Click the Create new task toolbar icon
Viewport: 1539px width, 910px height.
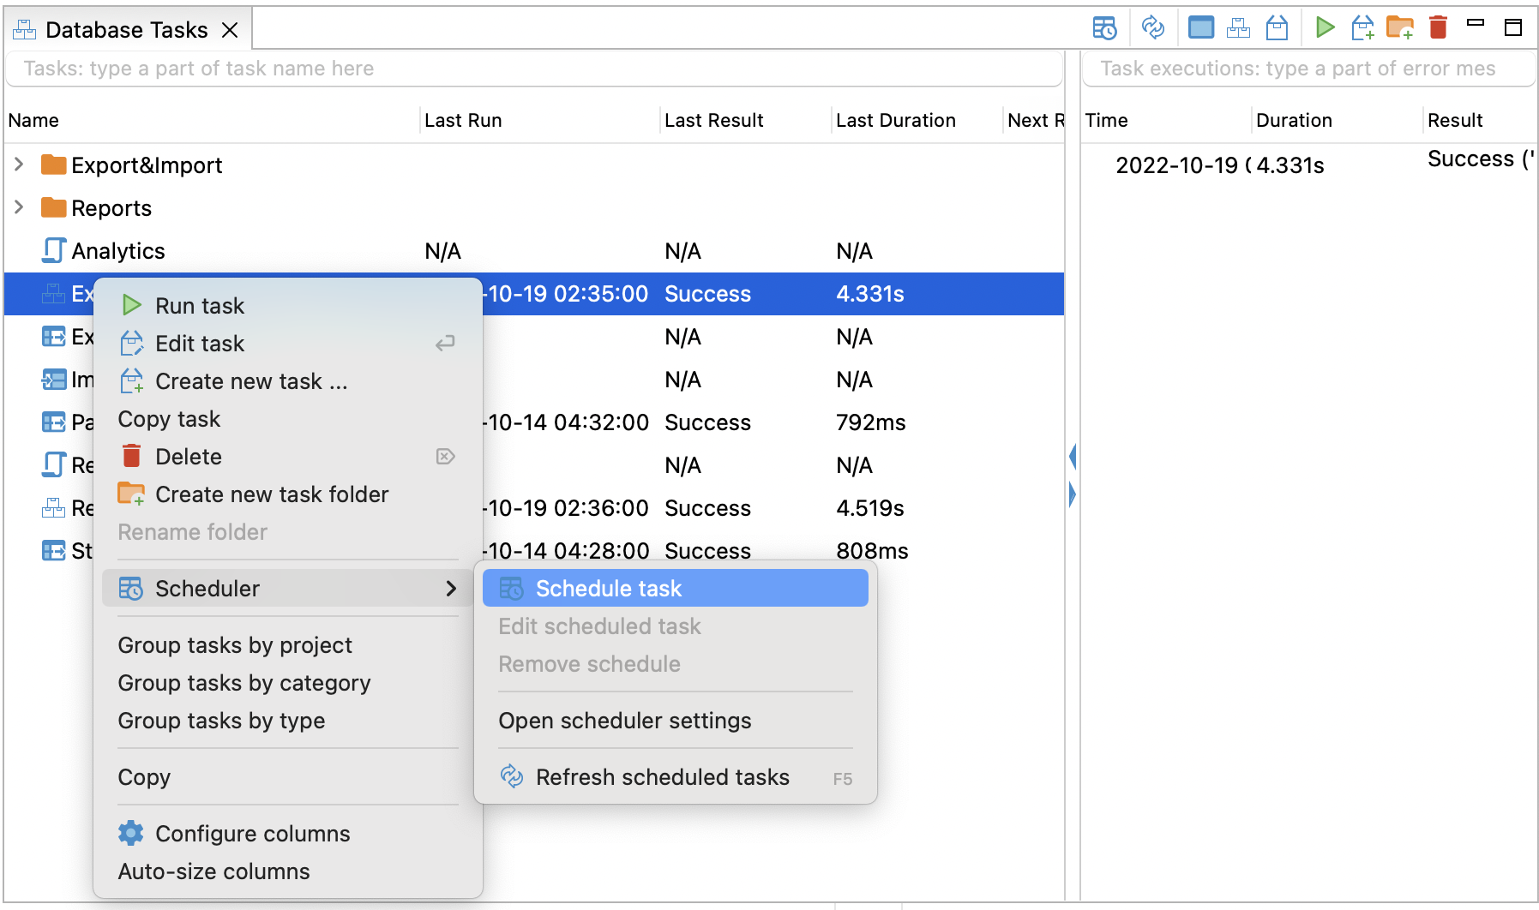(1362, 27)
